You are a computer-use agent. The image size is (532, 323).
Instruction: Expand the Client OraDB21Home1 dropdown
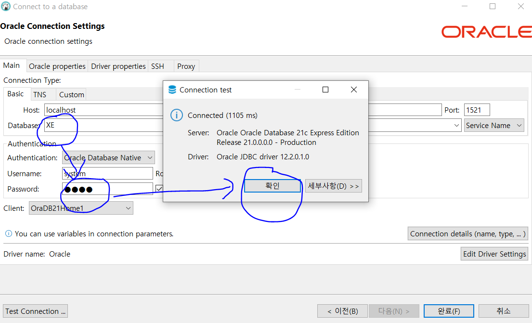pyautogui.click(x=81, y=208)
